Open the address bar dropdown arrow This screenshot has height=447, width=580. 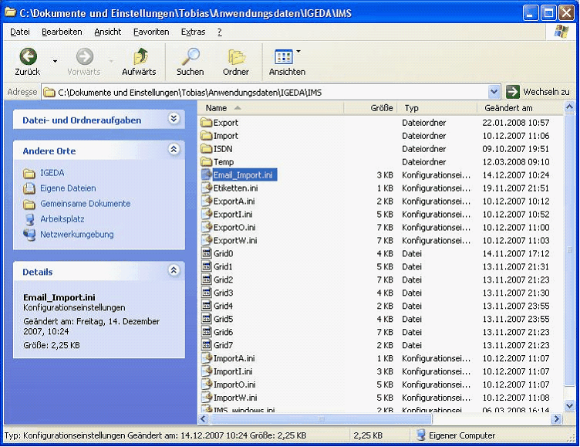494,93
